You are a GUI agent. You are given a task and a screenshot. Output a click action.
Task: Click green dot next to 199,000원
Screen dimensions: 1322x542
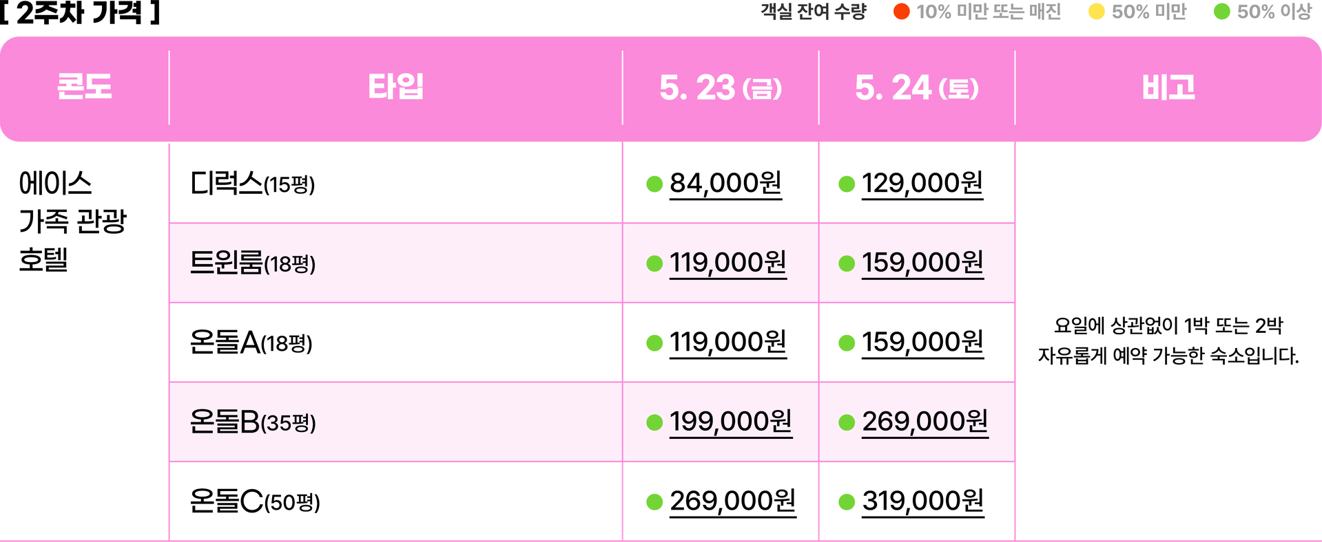[x=654, y=423]
